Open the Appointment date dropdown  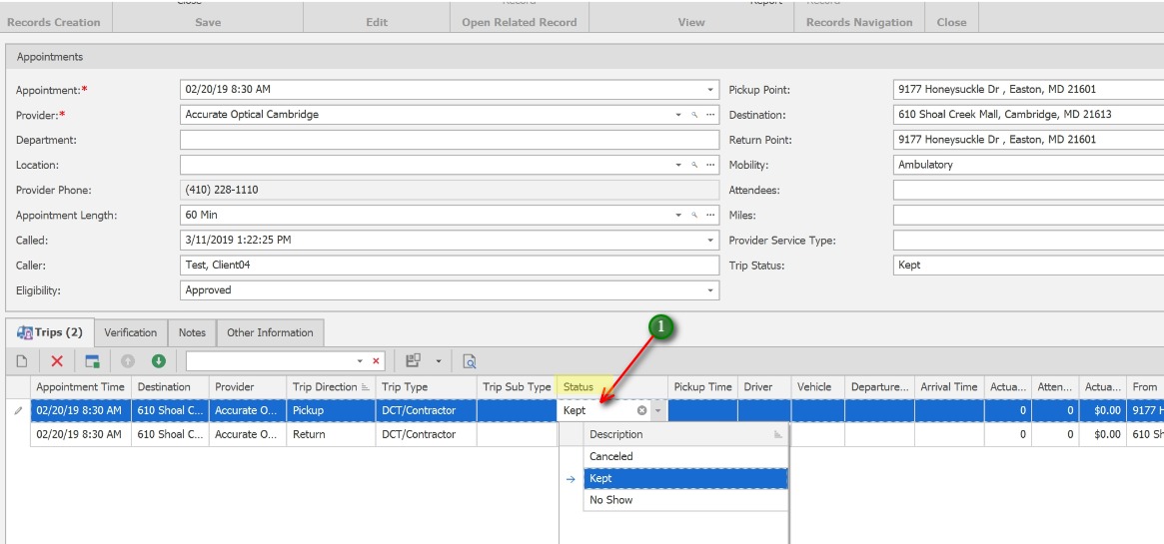(x=710, y=91)
